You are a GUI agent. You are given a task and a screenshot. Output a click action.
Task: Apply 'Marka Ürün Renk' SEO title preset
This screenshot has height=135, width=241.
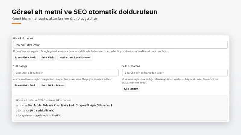[25, 85]
